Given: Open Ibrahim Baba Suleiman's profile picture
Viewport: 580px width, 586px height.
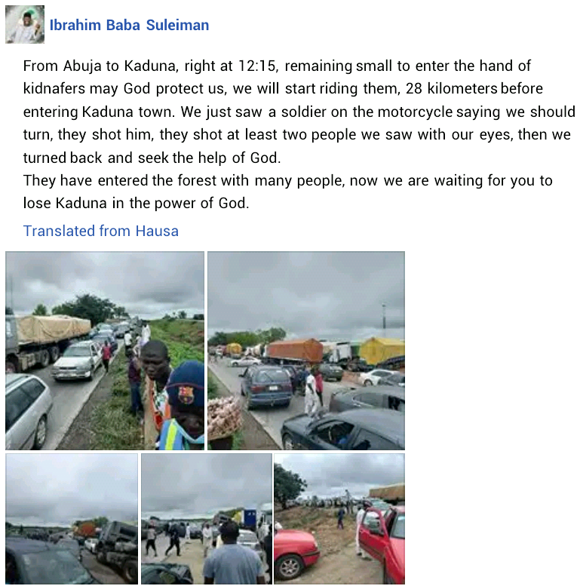Looking at the screenshot, I should pyautogui.click(x=25, y=24).
